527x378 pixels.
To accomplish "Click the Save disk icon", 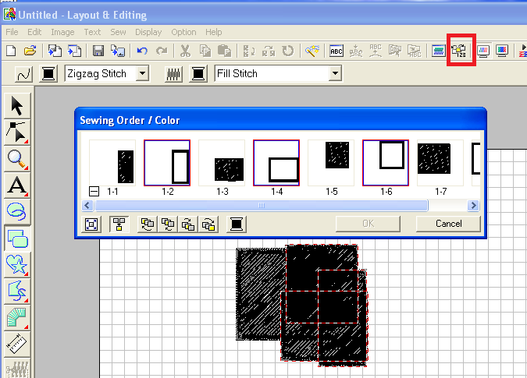I will [98, 51].
